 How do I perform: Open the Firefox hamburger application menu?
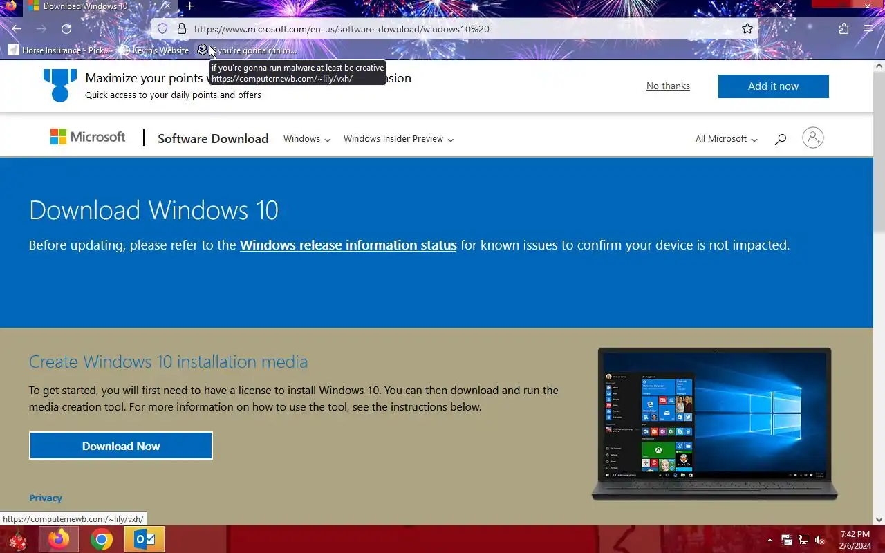pyautogui.click(x=868, y=29)
